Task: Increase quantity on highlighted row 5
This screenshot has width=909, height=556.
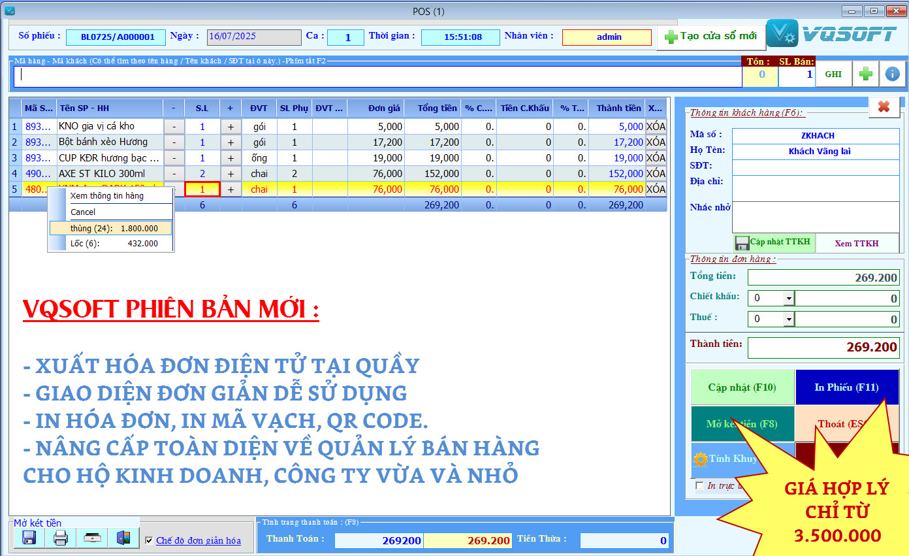Action: click(231, 189)
